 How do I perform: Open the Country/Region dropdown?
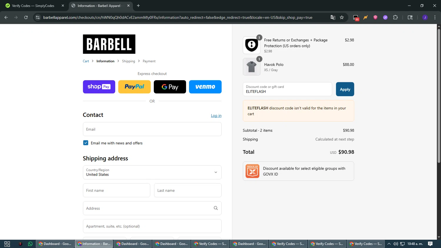pyautogui.click(x=152, y=172)
